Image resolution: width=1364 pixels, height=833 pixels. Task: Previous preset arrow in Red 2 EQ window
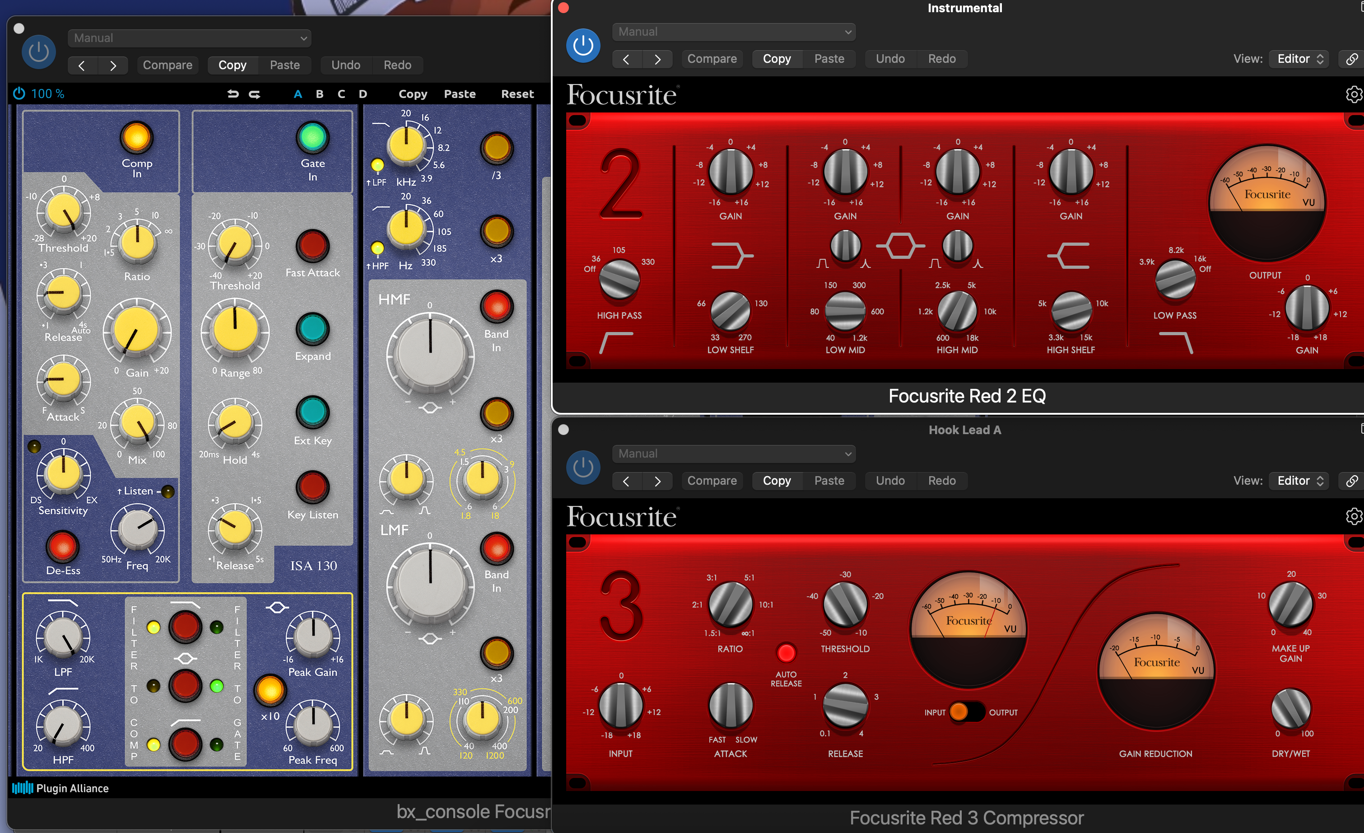point(626,59)
